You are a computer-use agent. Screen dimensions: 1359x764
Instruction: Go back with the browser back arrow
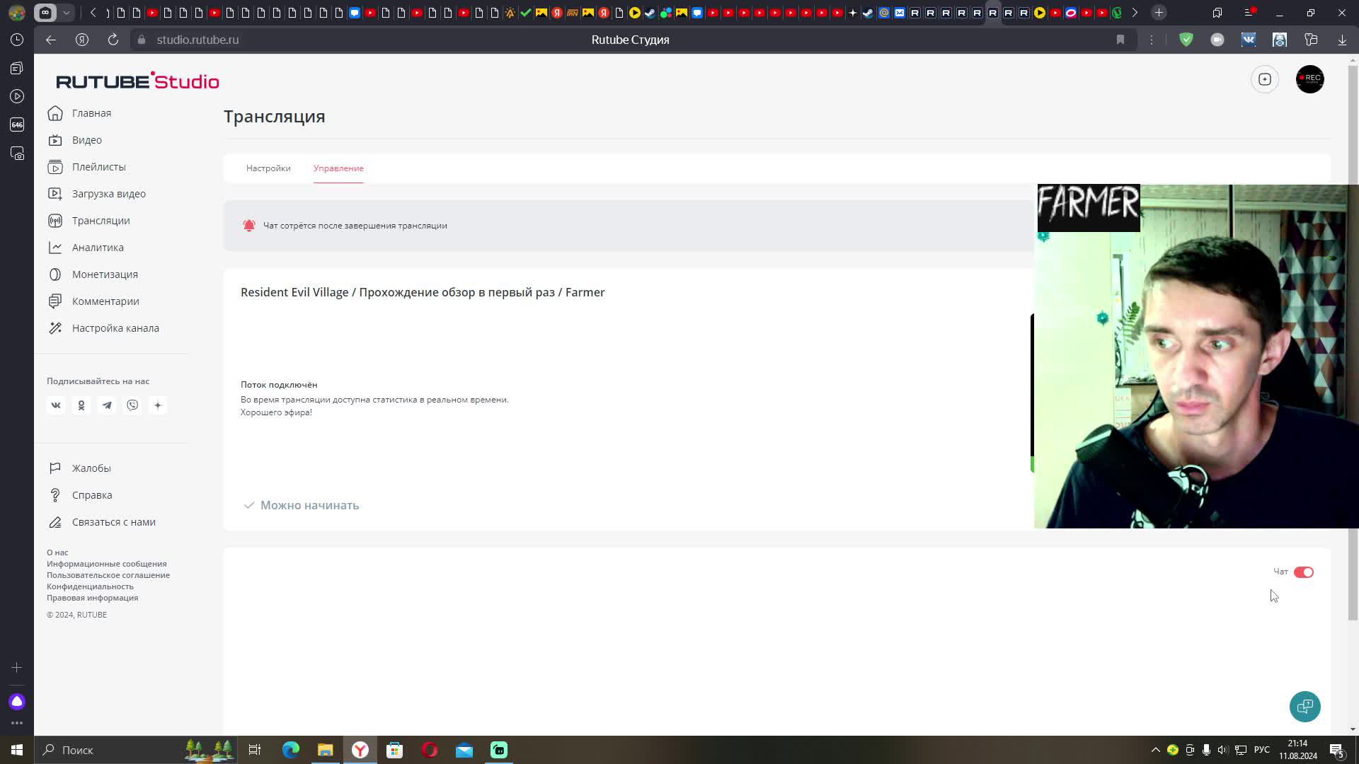pos(51,40)
